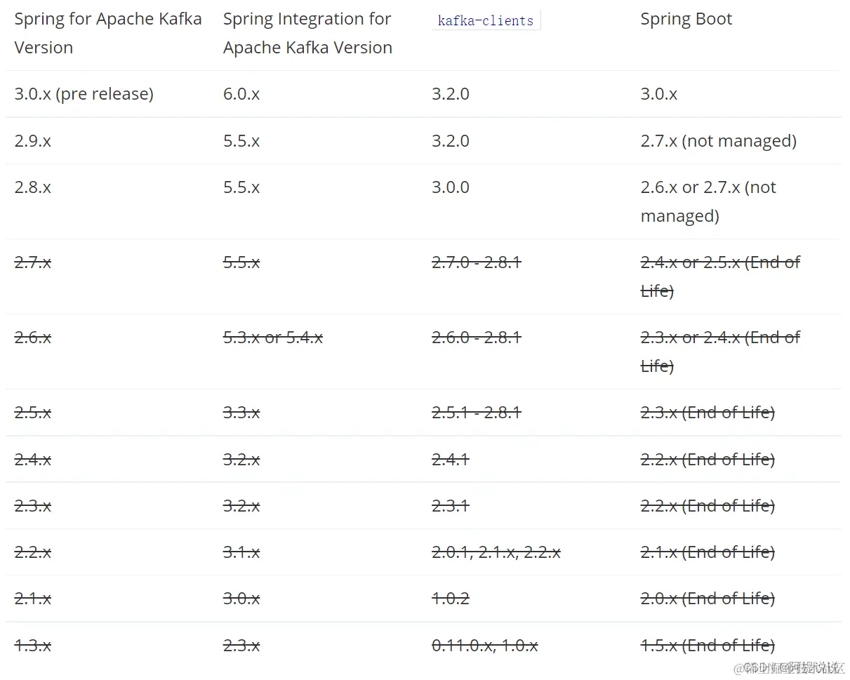Select the "2.0.1, 2.1.x, 2.2.x" cell

point(496,552)
